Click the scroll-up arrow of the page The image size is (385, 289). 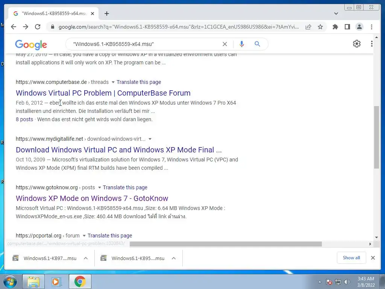pyautogui.click(x=376, y=37)
